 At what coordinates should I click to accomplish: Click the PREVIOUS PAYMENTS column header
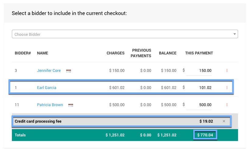(x=141, y=53)
